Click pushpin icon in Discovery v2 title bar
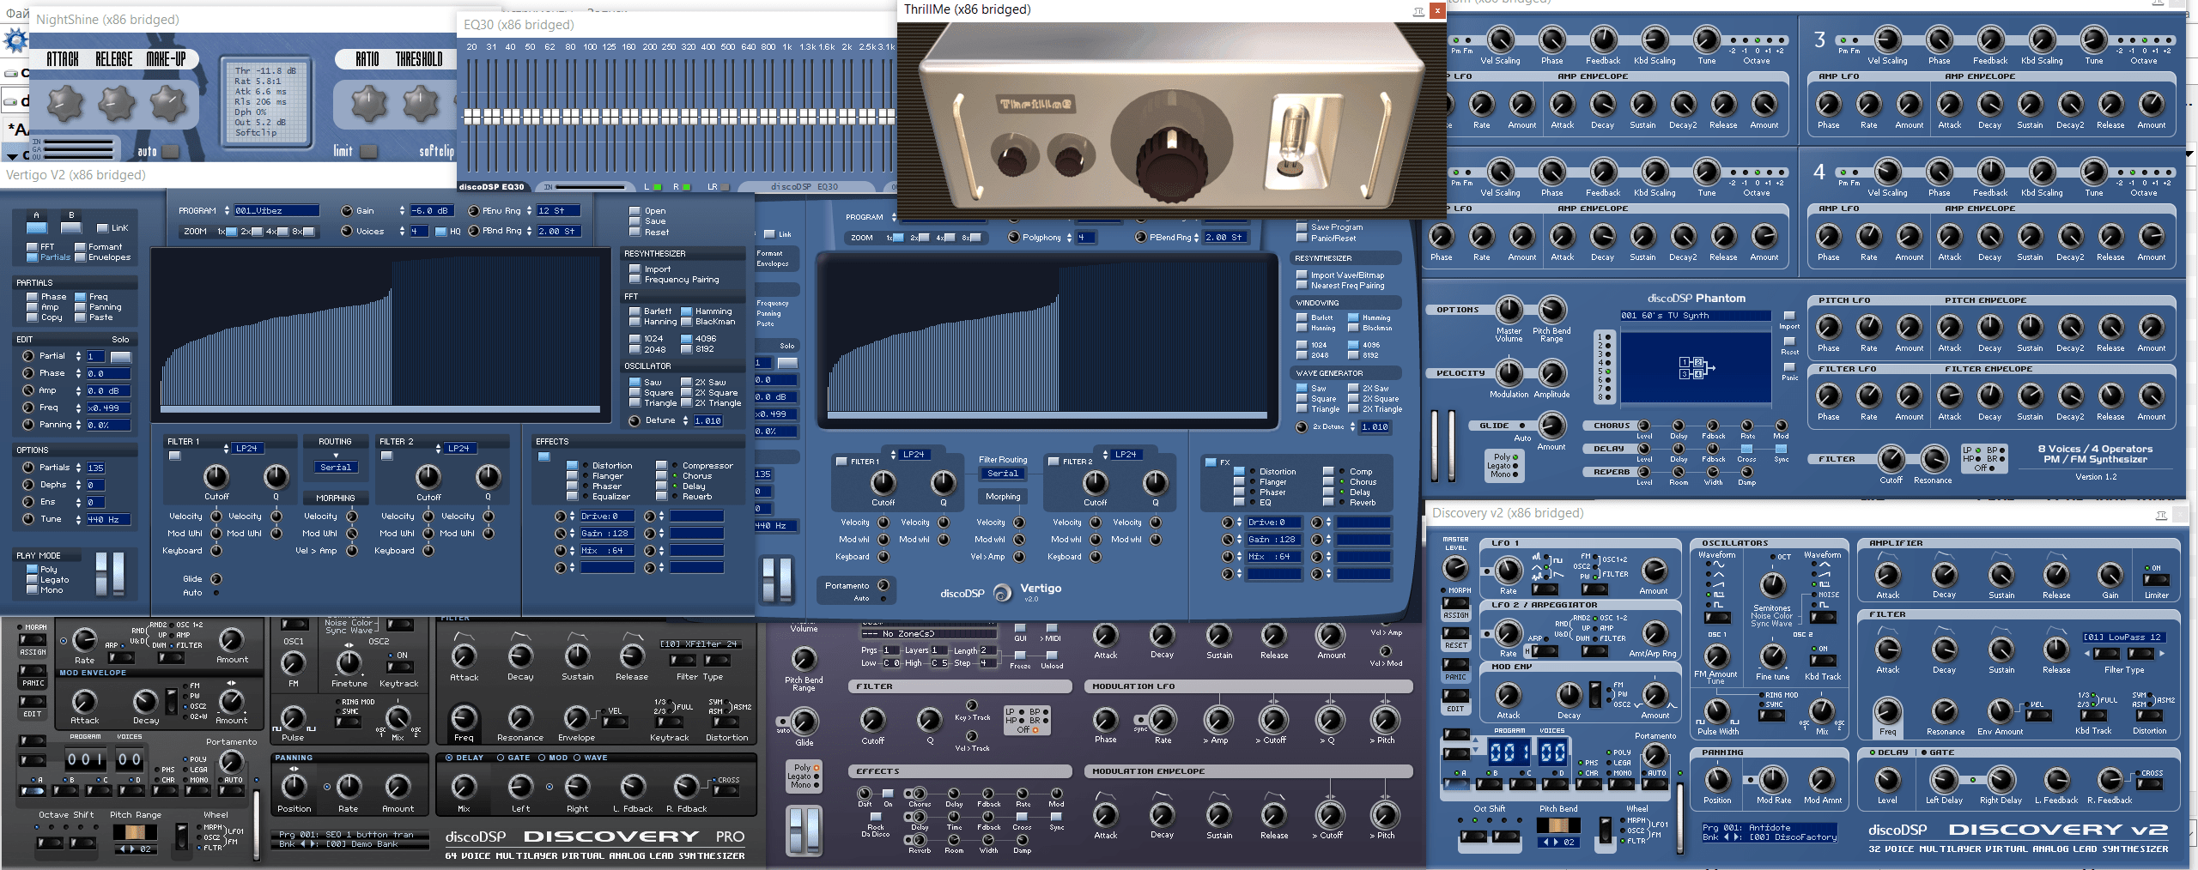Viewport: 2198px width, 870px height. pos(2161,515)
